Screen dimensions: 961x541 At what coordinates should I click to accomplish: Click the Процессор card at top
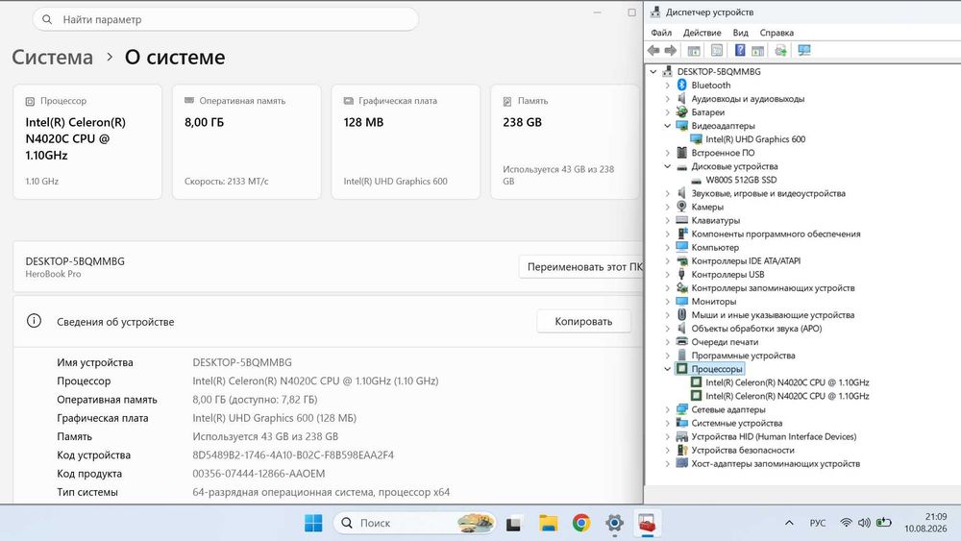pyautogui.click(x=87, y=141)
